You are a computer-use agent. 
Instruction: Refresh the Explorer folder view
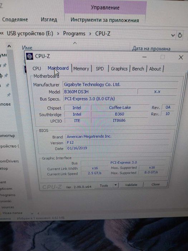(180, 35)
